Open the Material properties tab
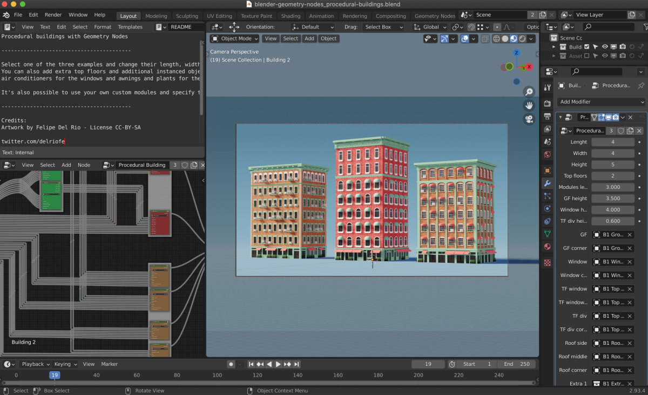Viewport: 648px width, 395px height. pyautogui.click(x=548, y=247)
